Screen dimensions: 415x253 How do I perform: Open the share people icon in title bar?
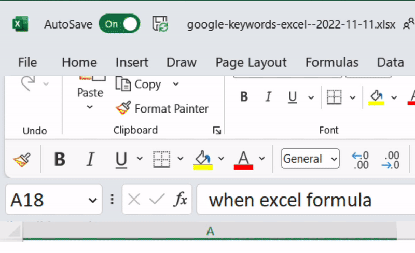point(409,24)
